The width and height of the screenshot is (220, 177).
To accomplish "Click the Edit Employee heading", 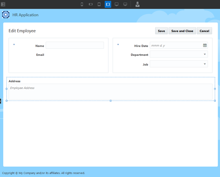I will point(22,31).
